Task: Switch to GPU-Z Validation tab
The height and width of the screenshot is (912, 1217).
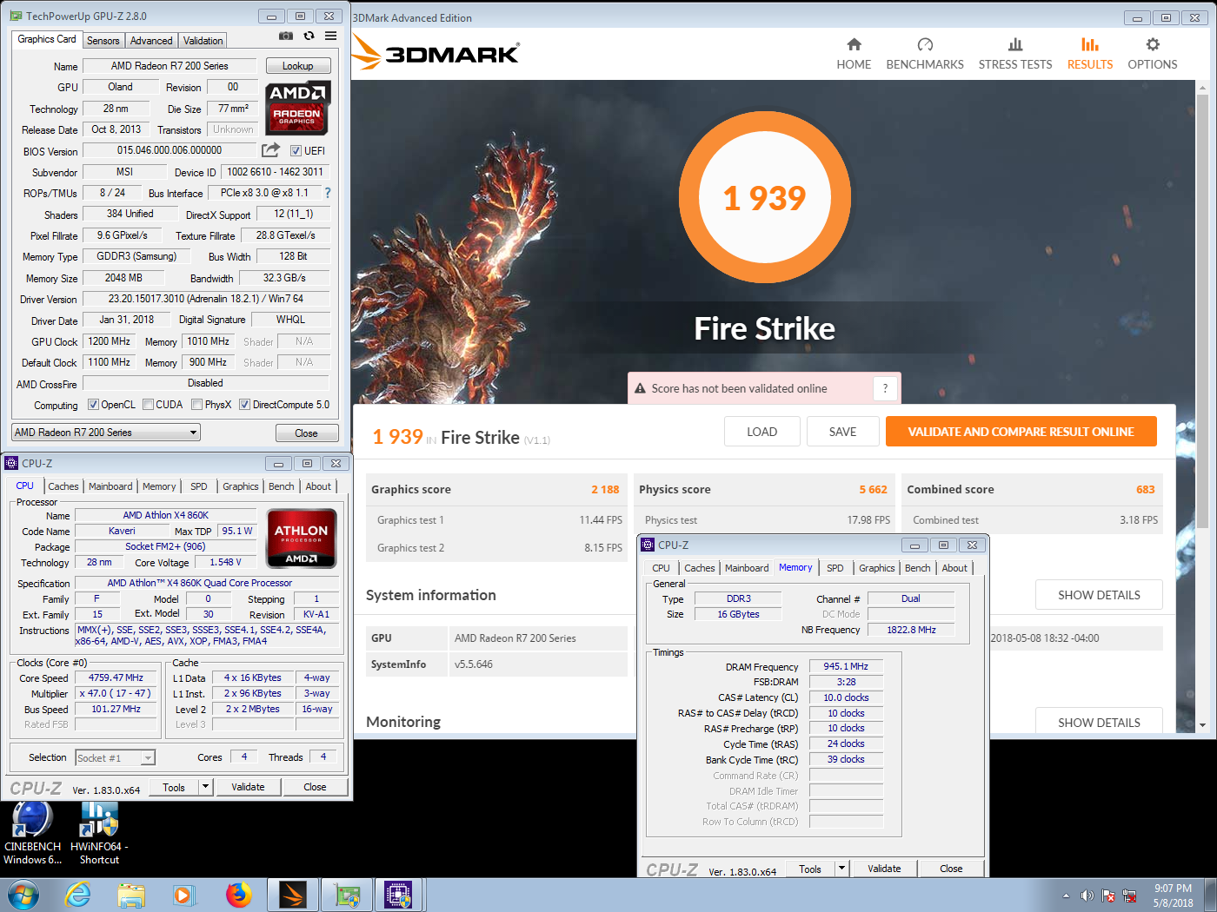Action: tap(203, 41)
